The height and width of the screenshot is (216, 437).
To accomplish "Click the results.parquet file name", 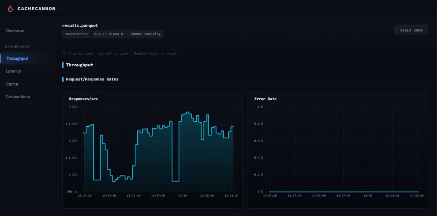I will pos(80,25).
